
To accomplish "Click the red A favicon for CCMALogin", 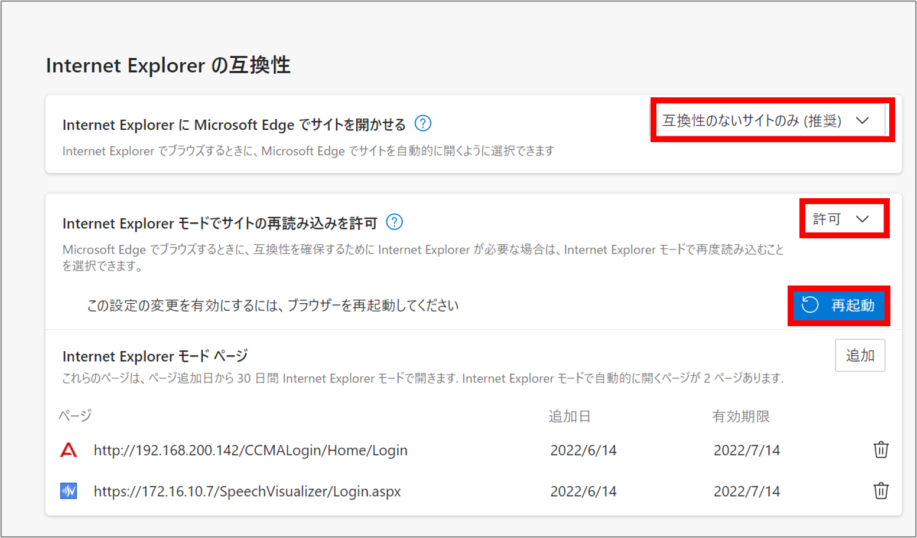I will tap(69, 450).
